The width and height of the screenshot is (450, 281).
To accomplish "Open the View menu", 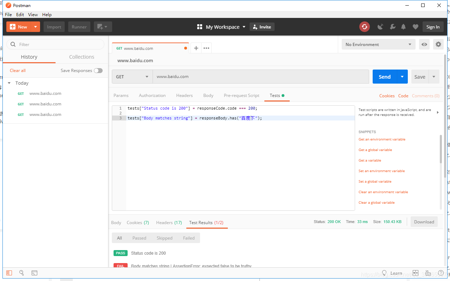I will 33,14.
